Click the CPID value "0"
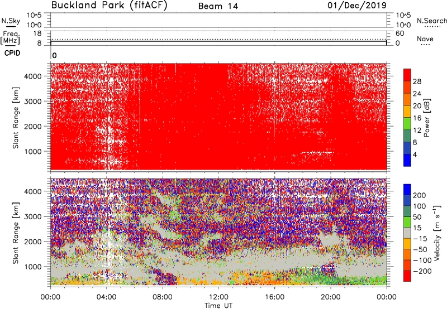This screenshot has width=447, height=309. click(54, 55)
